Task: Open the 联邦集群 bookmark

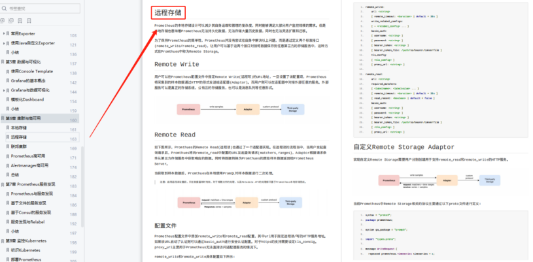Action: pyautogui.click(x=19, y=147)
